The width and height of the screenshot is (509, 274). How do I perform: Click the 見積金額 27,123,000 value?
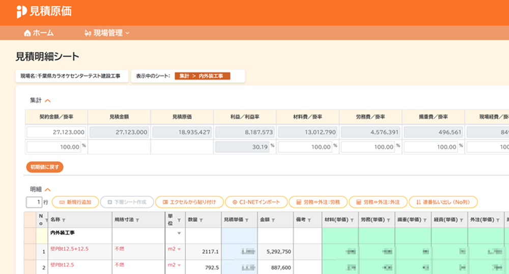[119, 132]
